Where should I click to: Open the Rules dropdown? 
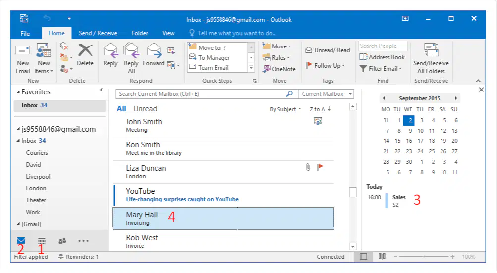[x=276, y=57]
